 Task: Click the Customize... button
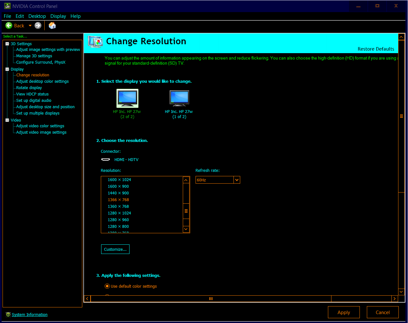[x=115, y=249]
